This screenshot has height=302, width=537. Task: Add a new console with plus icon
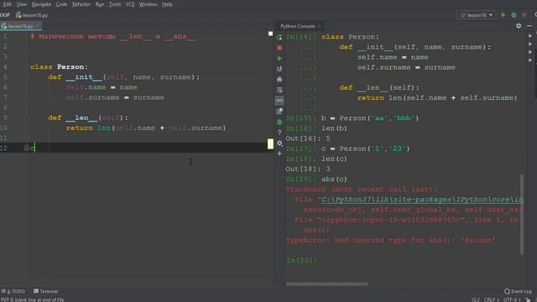[279, 154]
